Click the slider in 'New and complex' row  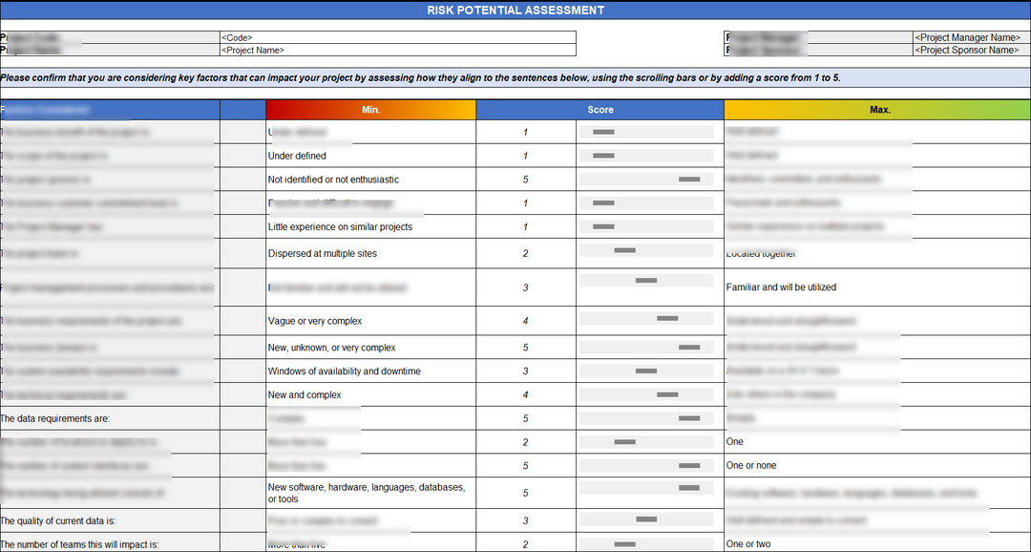click(667, 394)
